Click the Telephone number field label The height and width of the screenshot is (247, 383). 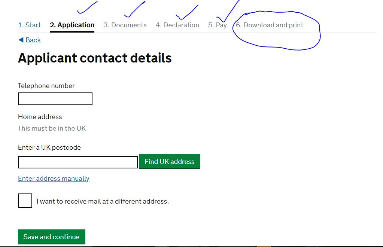click(x=46, y=86)
